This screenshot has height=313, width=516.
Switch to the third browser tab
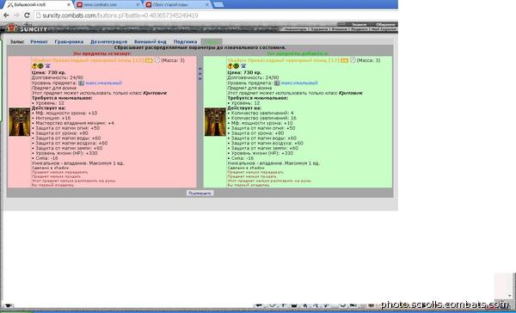pos(177,4)
